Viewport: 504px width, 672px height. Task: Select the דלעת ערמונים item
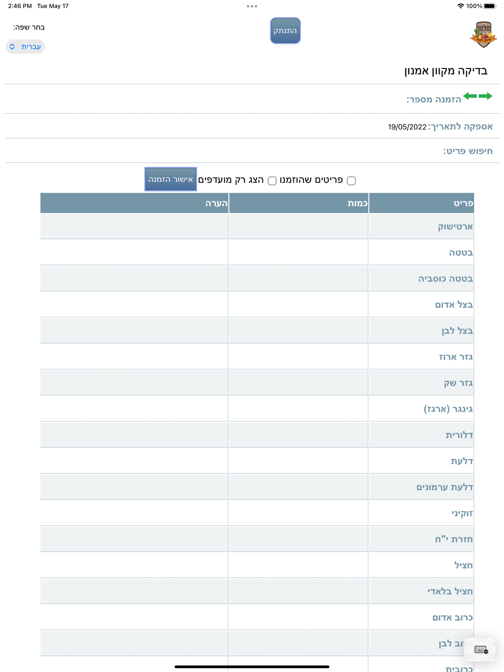click(x=445, y=487)
